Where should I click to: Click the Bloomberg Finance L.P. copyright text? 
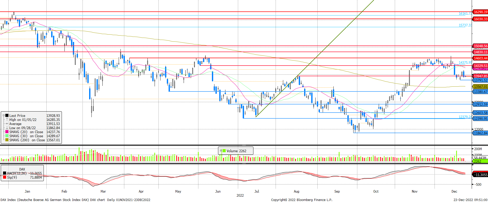[x=302, y=200]
